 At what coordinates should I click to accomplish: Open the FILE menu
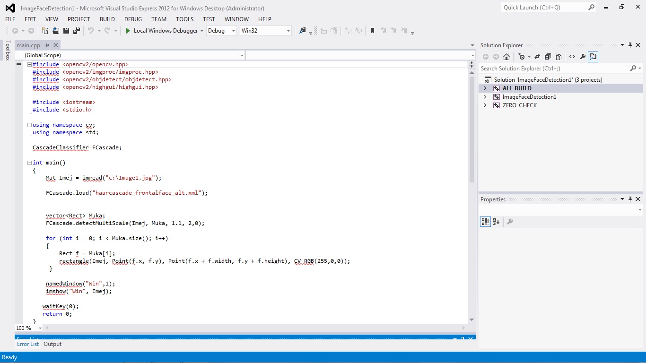click(x=10, y=19)
